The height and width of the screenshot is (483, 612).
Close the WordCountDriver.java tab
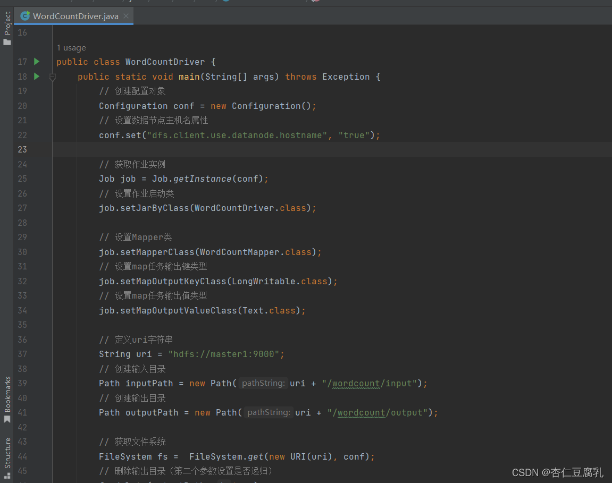pos(126,16)
